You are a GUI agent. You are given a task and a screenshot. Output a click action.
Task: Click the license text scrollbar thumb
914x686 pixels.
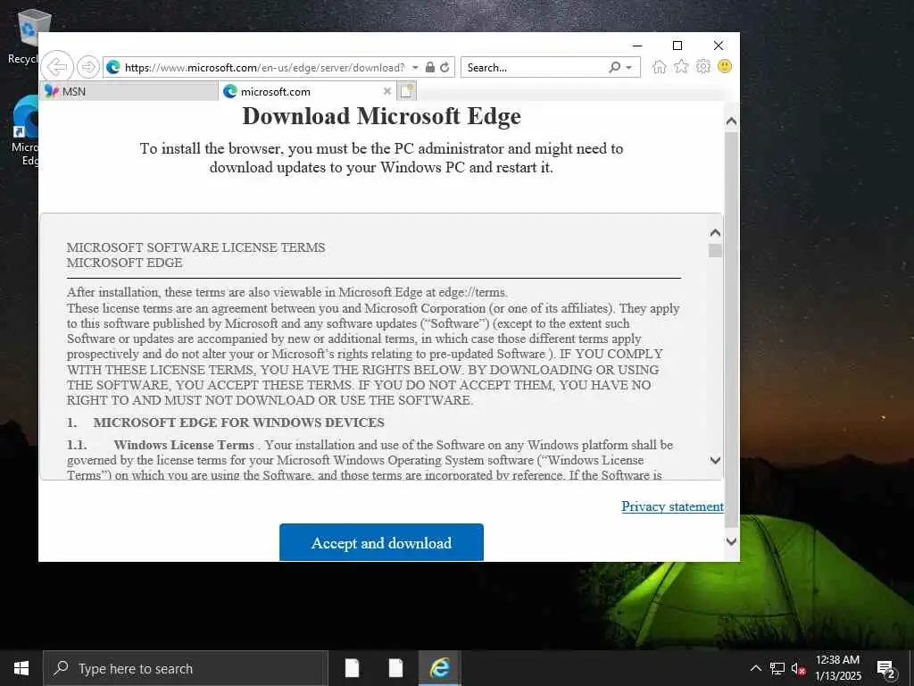point(715,251)
